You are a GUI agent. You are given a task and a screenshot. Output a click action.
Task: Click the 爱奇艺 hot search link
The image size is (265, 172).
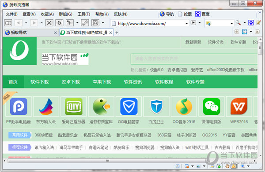click(x=197, y=70)
